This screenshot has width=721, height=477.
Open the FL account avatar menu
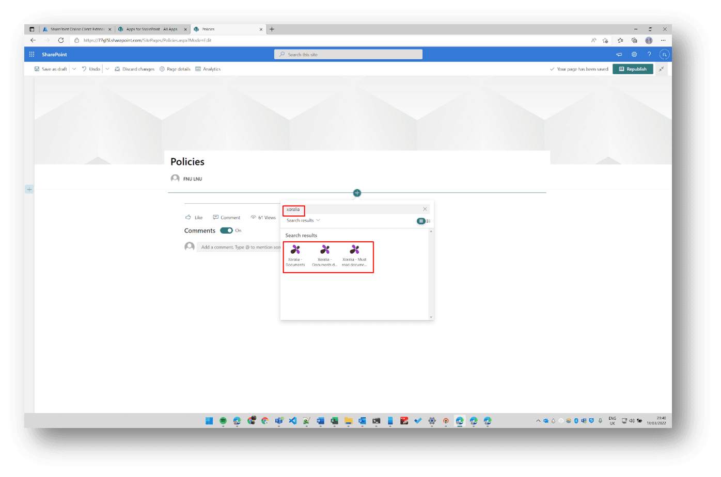coord(664,54)
